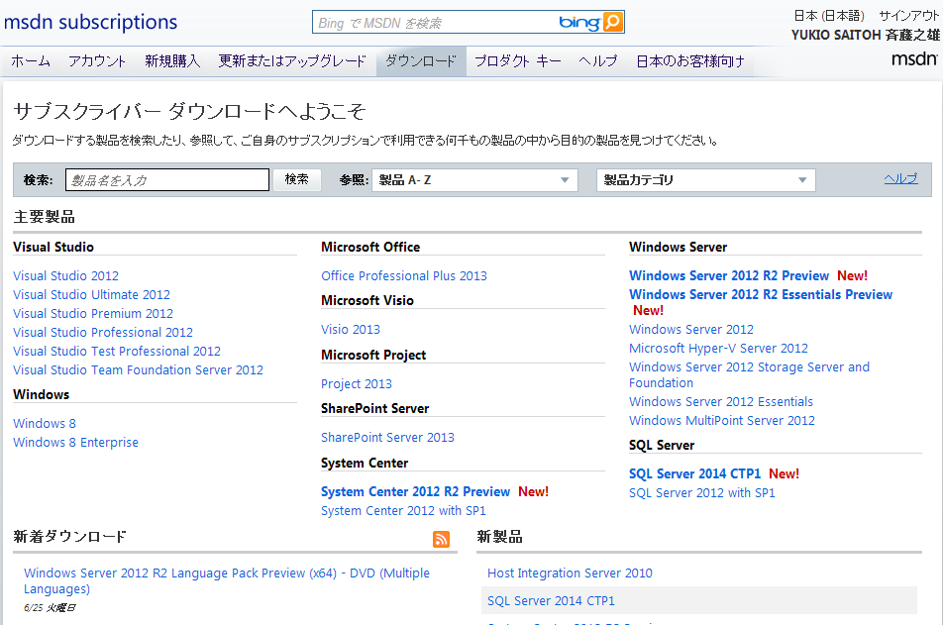Click the サインアウト link
This screenshot has width=943, height=625.
907,16
